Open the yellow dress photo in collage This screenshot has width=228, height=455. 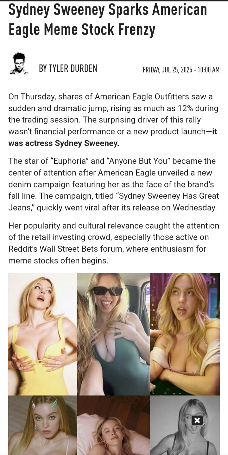coord(42,334)
